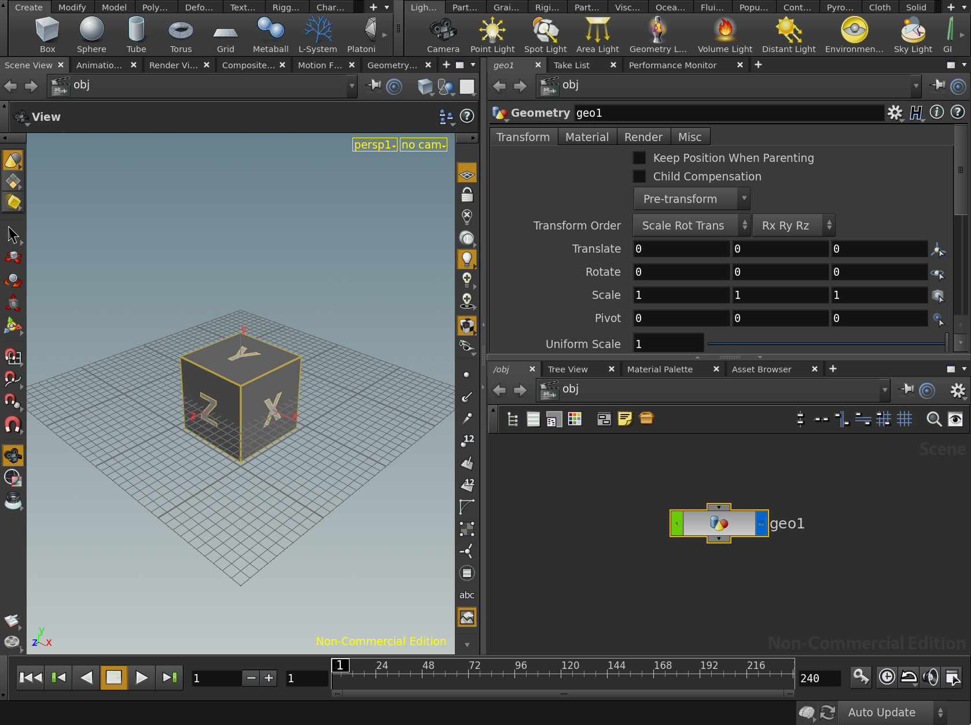Screen dimensions: 971x725
Task: Open the Material Palette tab
Action: (660, 369)
